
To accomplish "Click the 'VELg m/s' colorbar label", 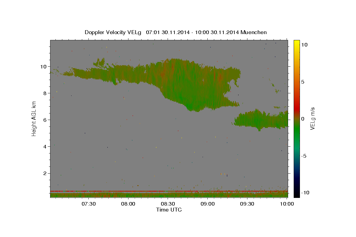I will [312, 119].
